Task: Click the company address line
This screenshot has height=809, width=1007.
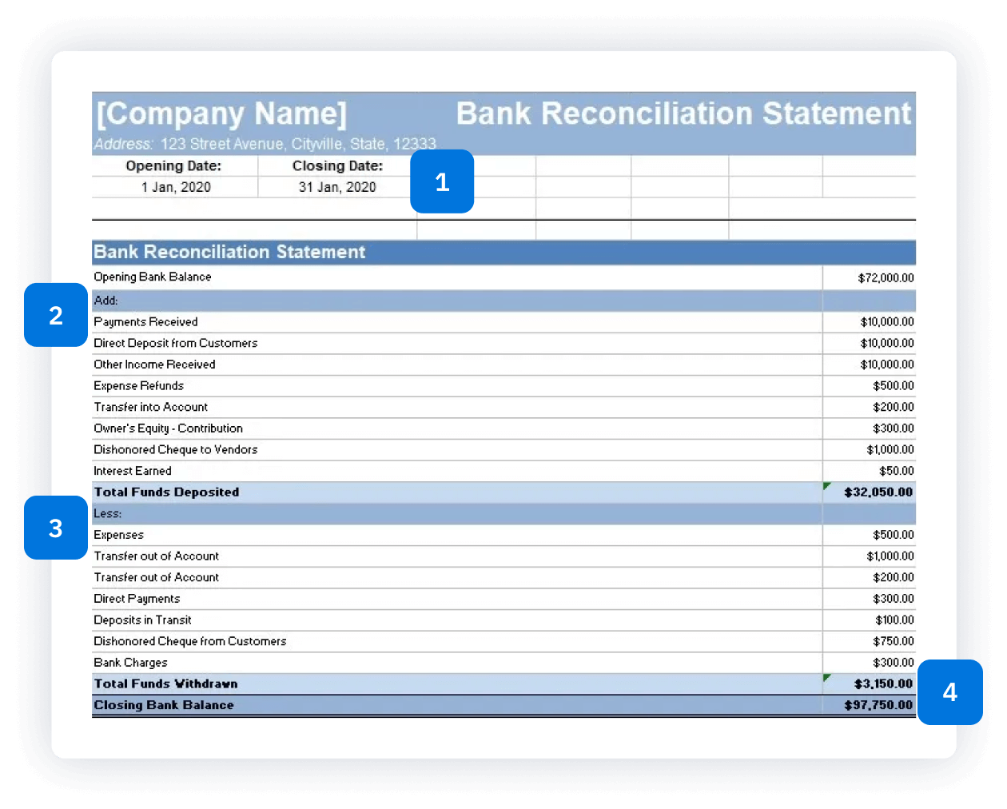Action: pyautogui.click(x=265, y=144)
